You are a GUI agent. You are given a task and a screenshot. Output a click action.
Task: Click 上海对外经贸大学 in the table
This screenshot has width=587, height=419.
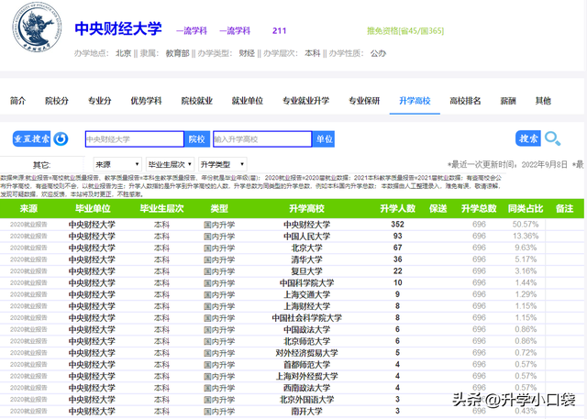click(306, 376)
